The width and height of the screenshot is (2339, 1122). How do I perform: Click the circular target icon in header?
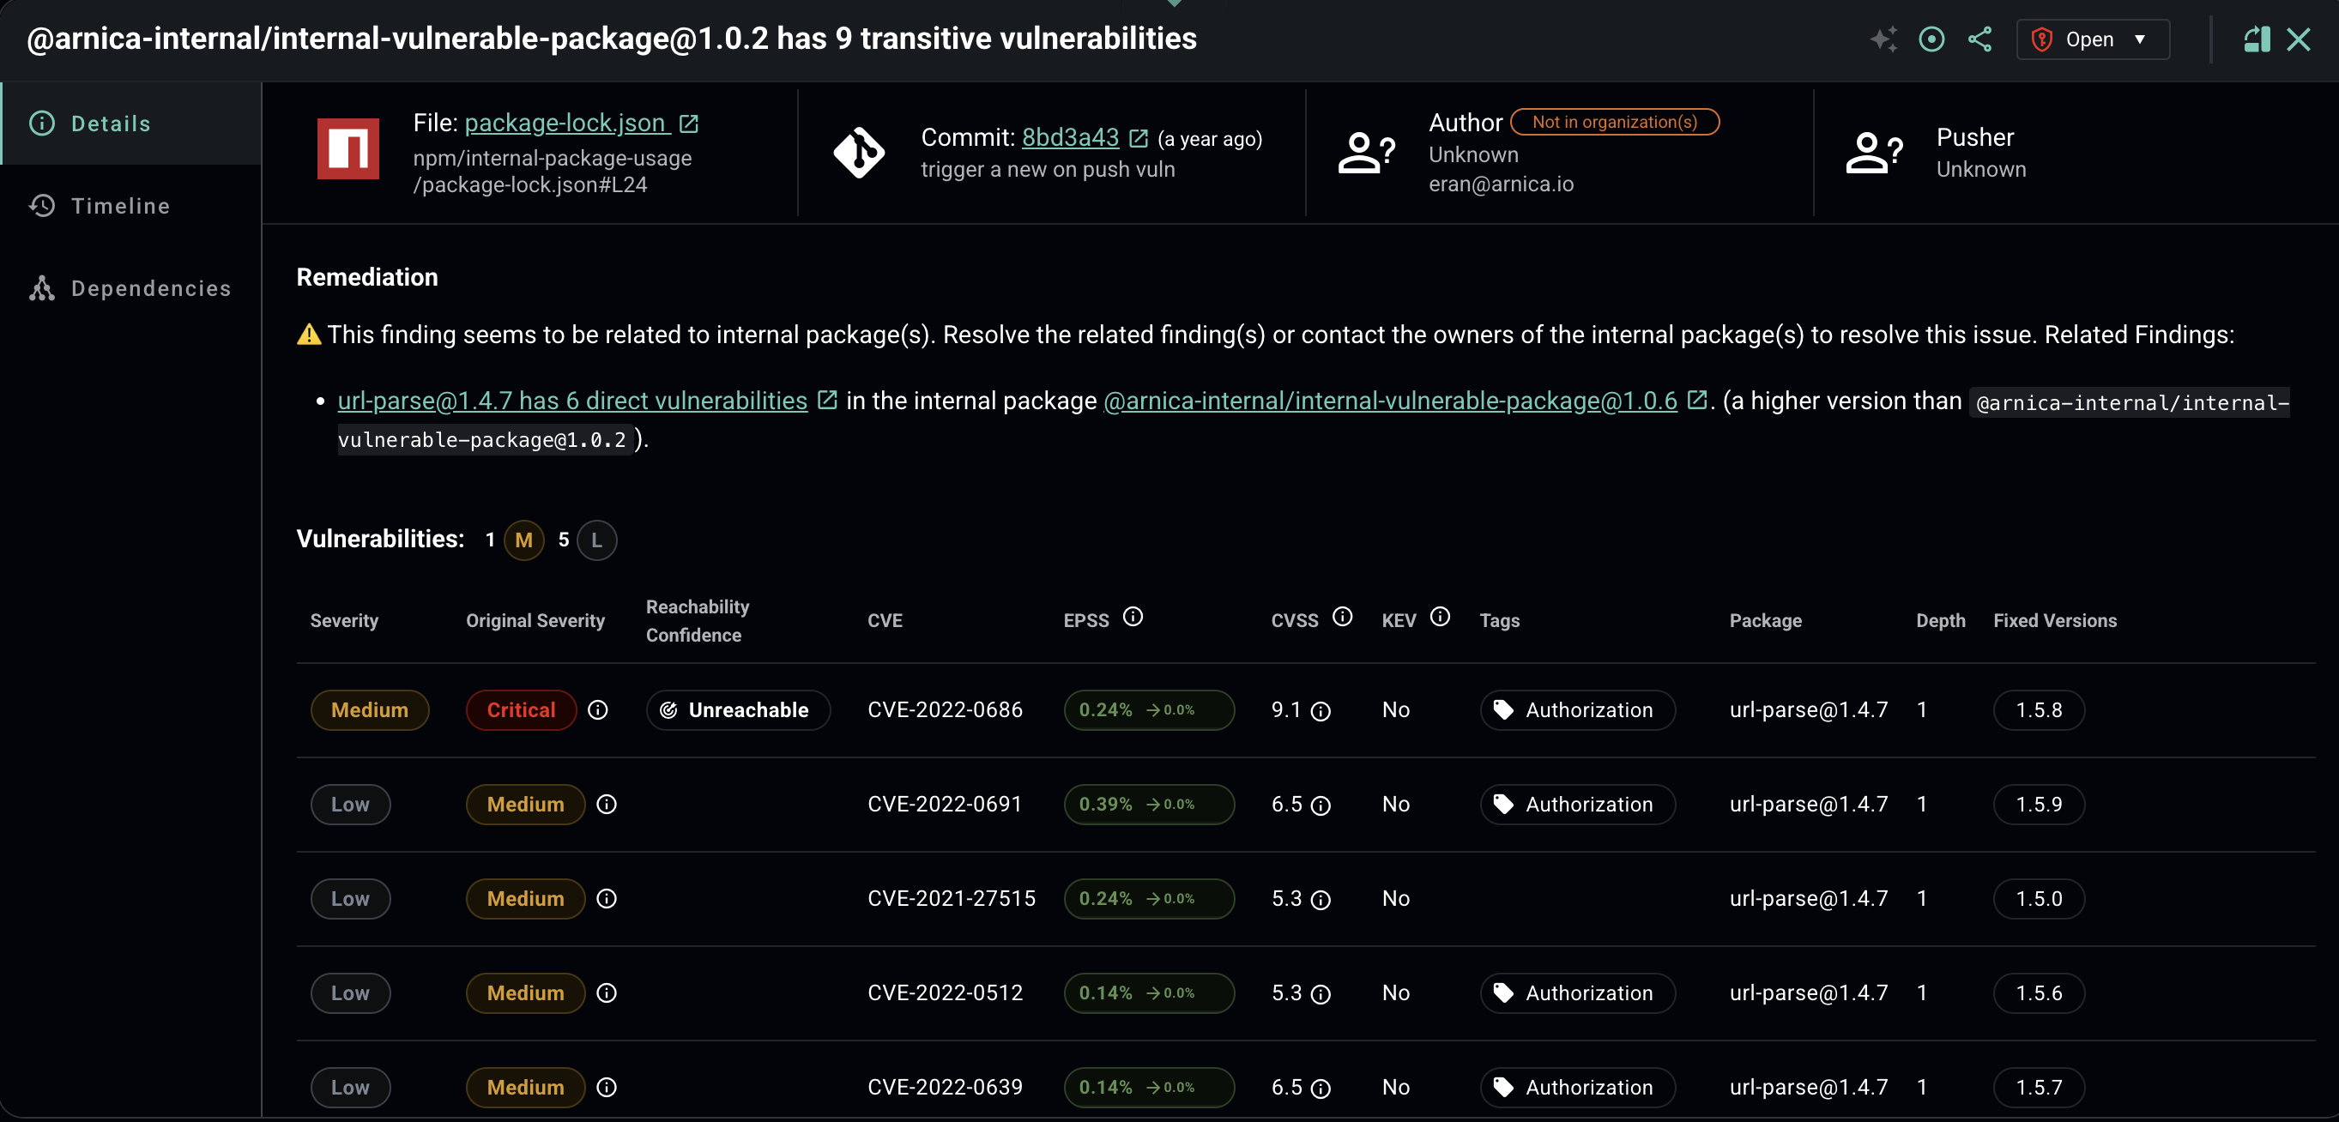pyautogui.click(x=1931, y=39)
